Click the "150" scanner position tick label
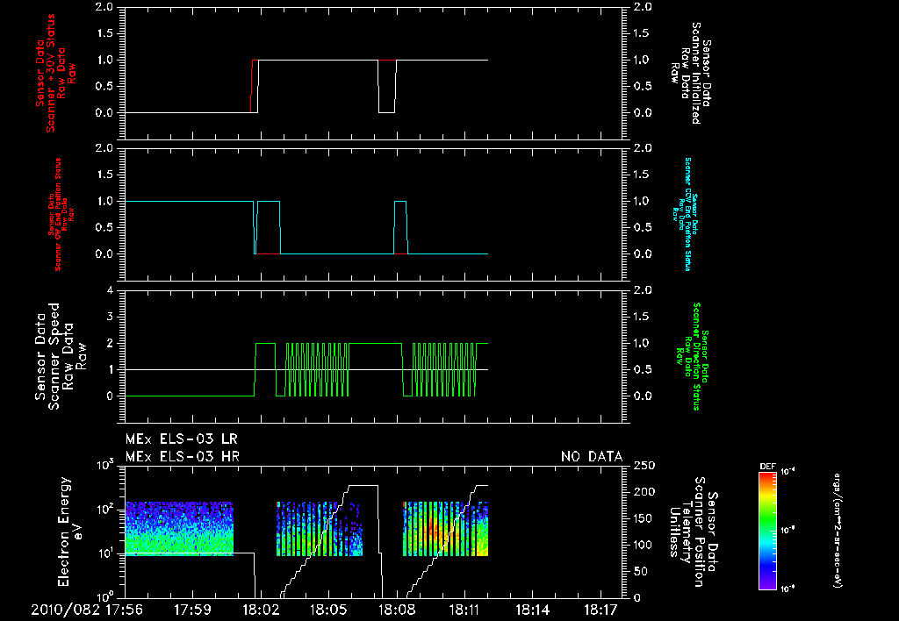The width and height of the screenshot is (899, 621). click(644, 518)
